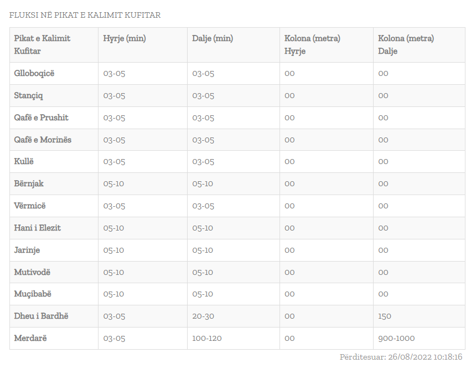This screenshot has height=368, width=471.
Task: Click the 900-1000 exit queue value
Action: [396, 338]
